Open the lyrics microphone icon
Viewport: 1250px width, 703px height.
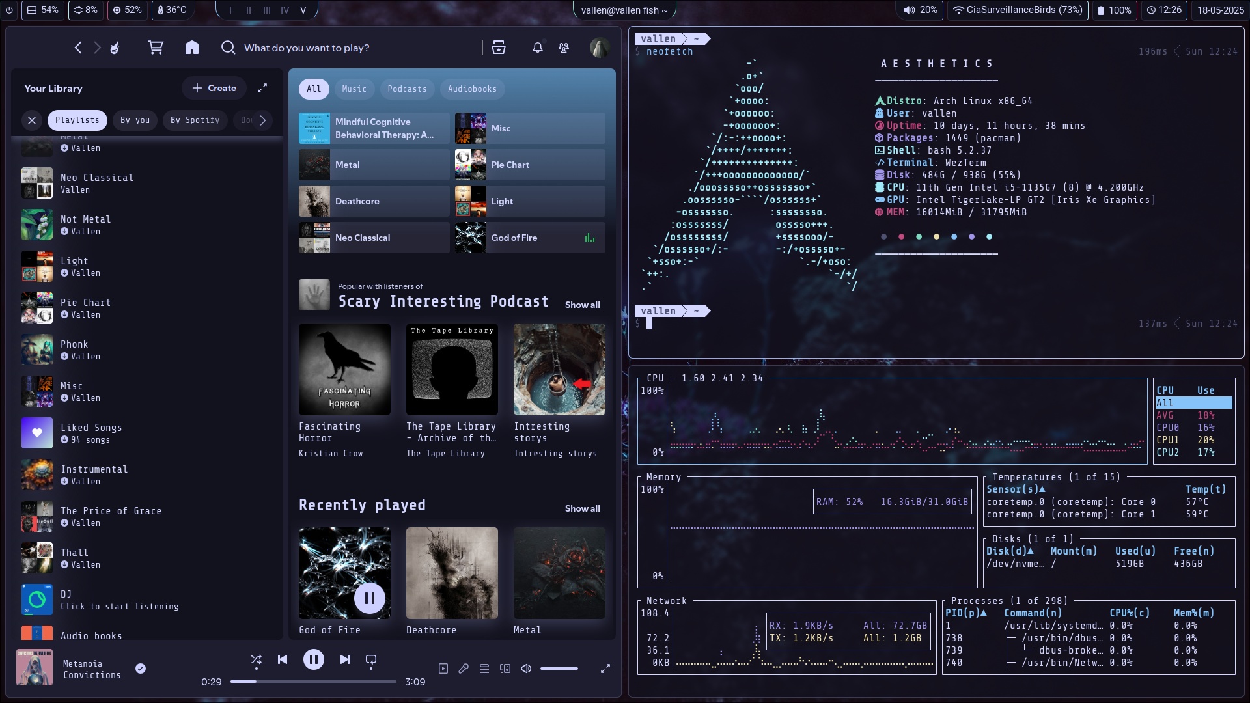(464, 668)
